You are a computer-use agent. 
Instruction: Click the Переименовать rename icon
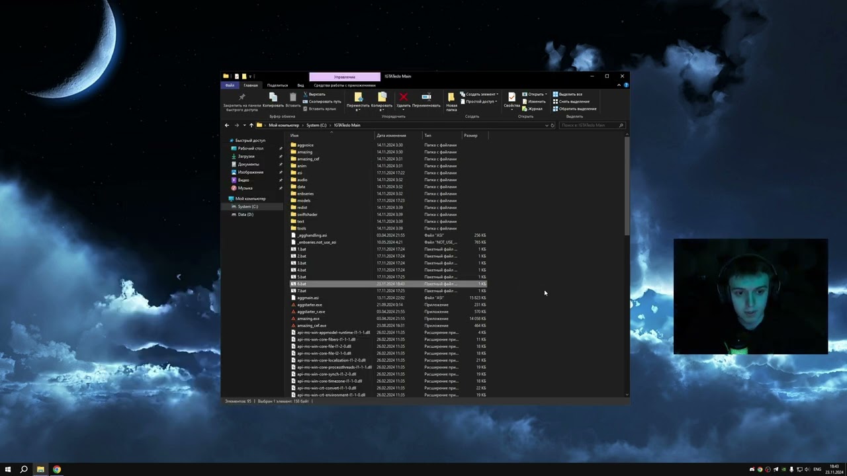tap(426, 97)
